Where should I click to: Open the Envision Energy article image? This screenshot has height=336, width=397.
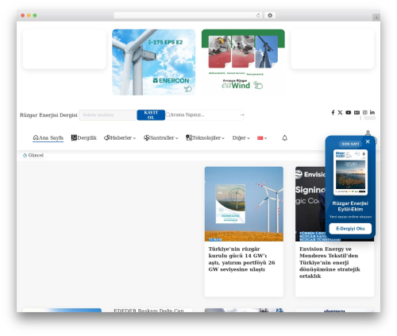[310, 204]
